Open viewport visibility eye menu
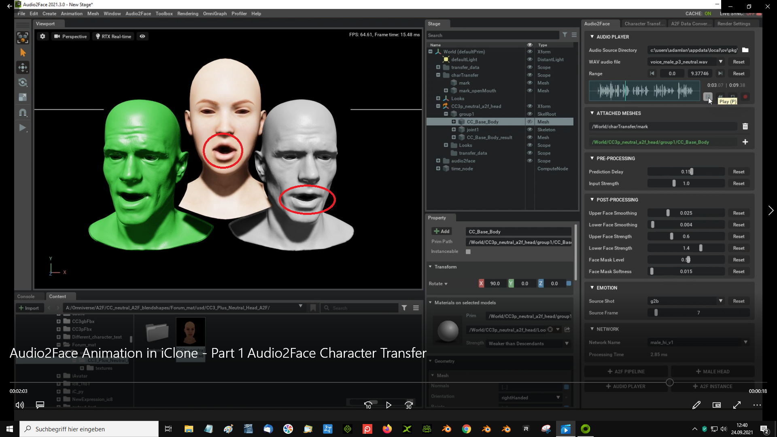The image size is (777, 437). pyautogui.click(x=142, y=36)
